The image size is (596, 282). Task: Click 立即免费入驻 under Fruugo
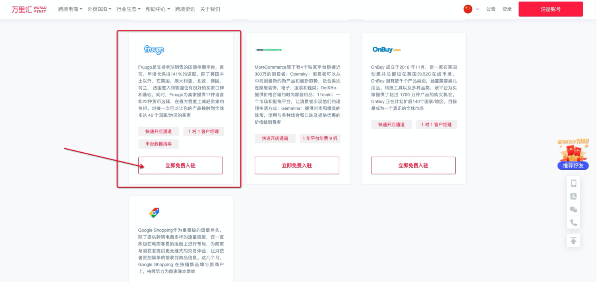coord(180,165)
